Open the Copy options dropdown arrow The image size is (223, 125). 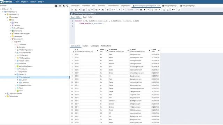[100, 10]
